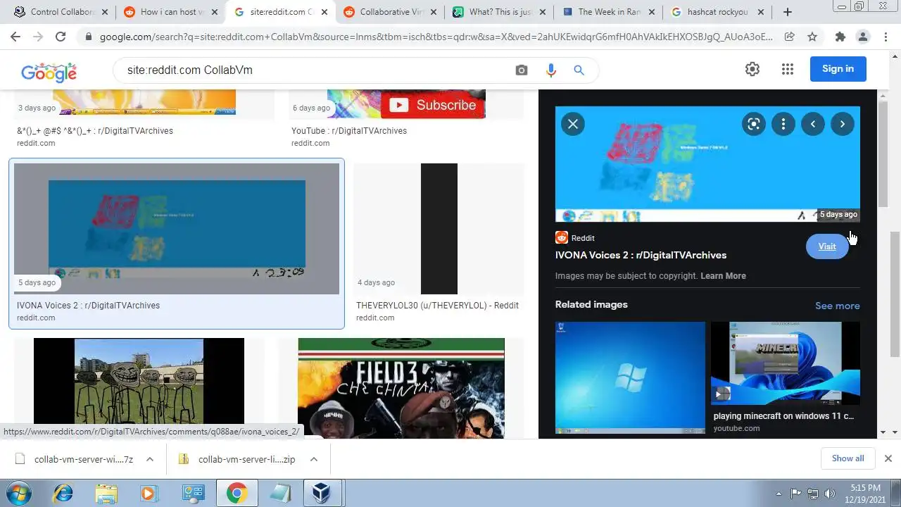
Task: Open Google settings gear icon
Action: tap(752, 69)
